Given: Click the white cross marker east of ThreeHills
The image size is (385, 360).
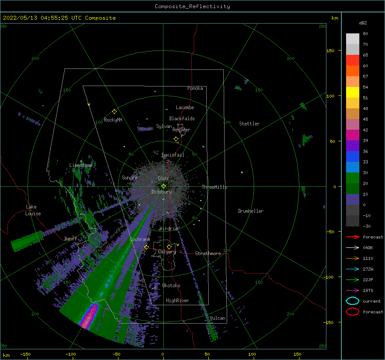Looking at the screenshot, I should (242, 172).
